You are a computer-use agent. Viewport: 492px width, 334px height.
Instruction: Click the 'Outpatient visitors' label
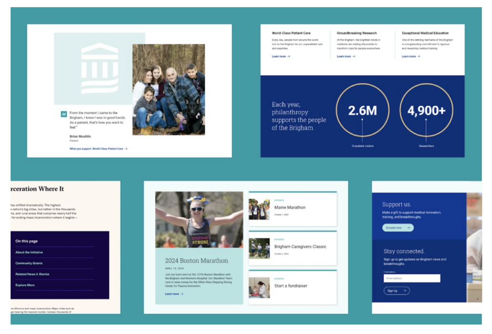[x=362, y=146]
